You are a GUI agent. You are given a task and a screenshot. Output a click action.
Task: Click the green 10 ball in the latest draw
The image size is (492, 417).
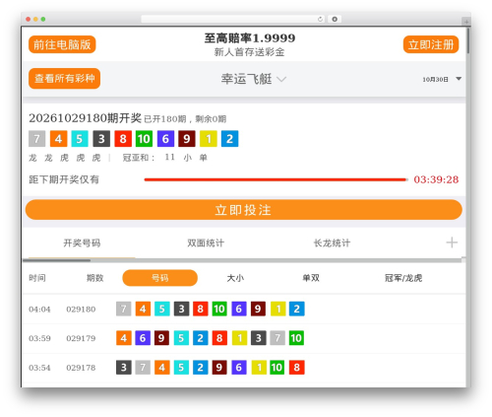coord(144,139)
